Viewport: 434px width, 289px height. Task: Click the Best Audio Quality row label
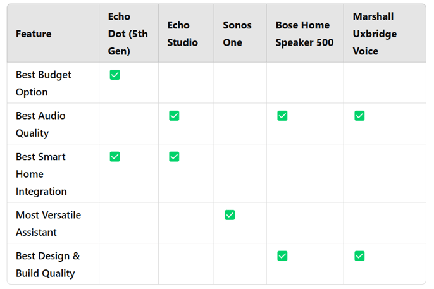tap(40, 124)
